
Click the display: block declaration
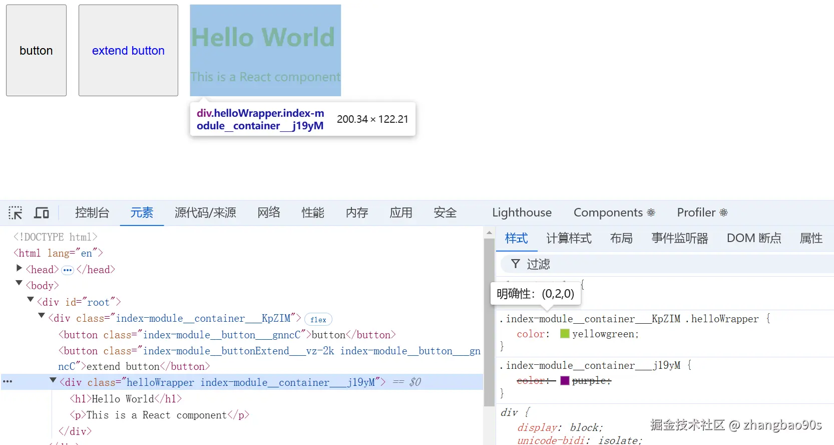(560, 427)
